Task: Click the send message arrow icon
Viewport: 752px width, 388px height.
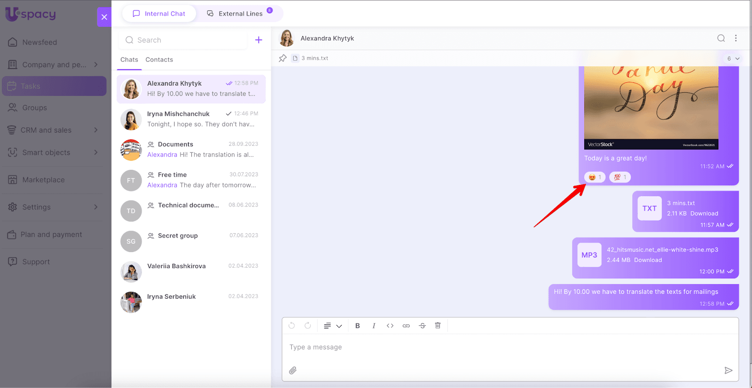Action: 728,371
